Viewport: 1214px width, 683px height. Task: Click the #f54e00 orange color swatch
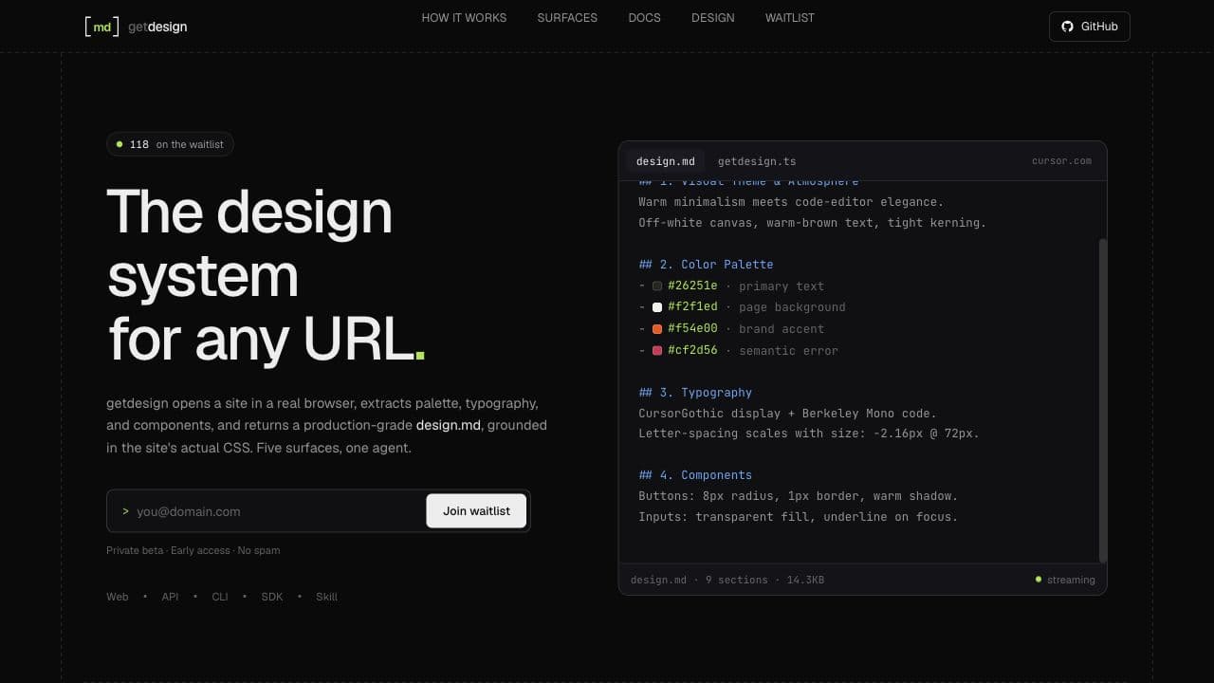pos(657,329)
